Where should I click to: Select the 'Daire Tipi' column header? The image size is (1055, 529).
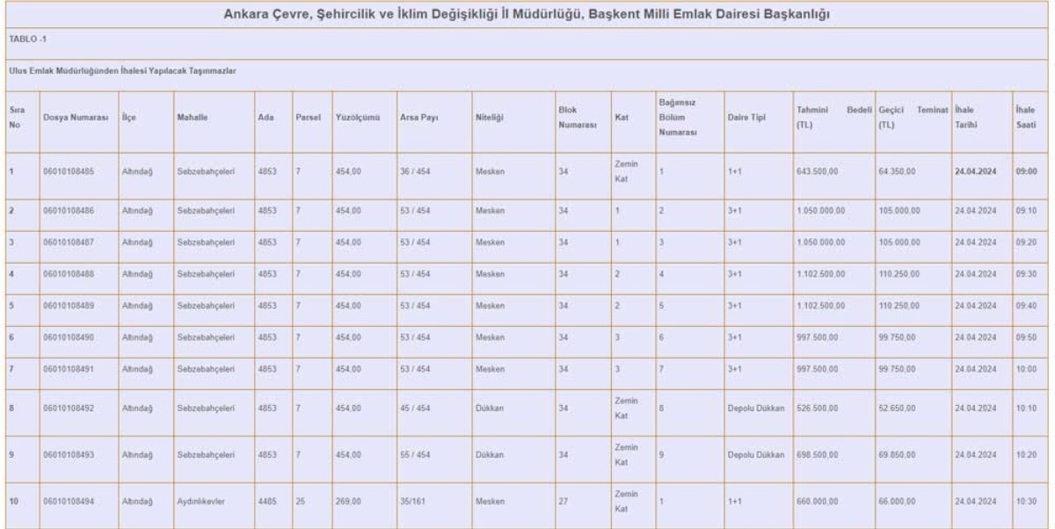(746, 116)
